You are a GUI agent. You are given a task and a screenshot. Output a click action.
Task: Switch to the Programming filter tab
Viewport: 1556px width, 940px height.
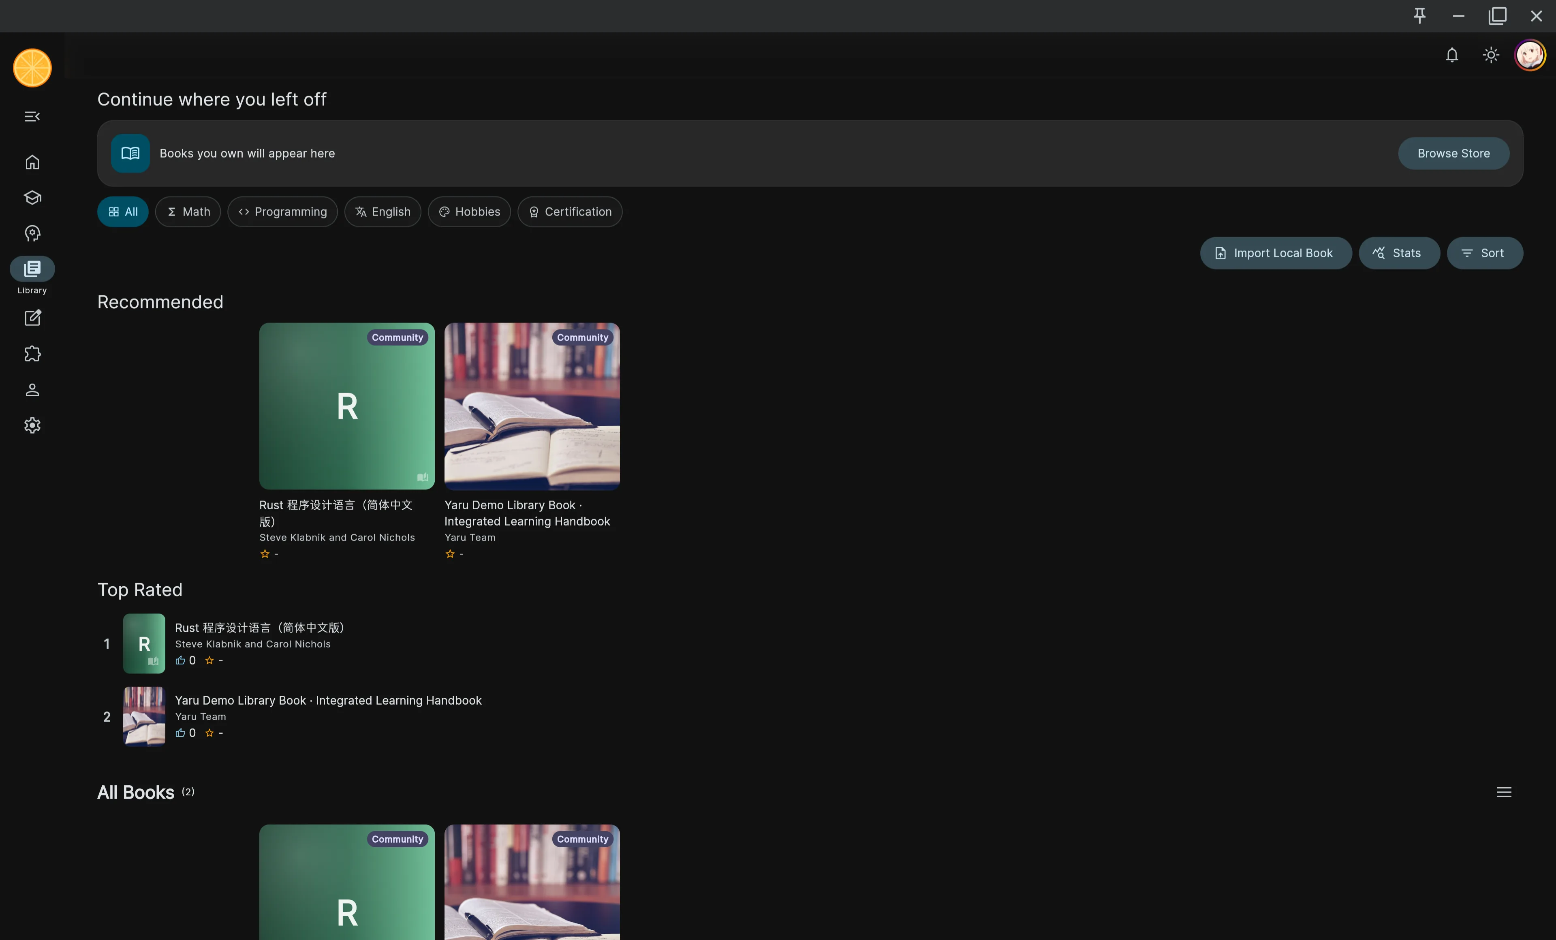coord(282,211)
